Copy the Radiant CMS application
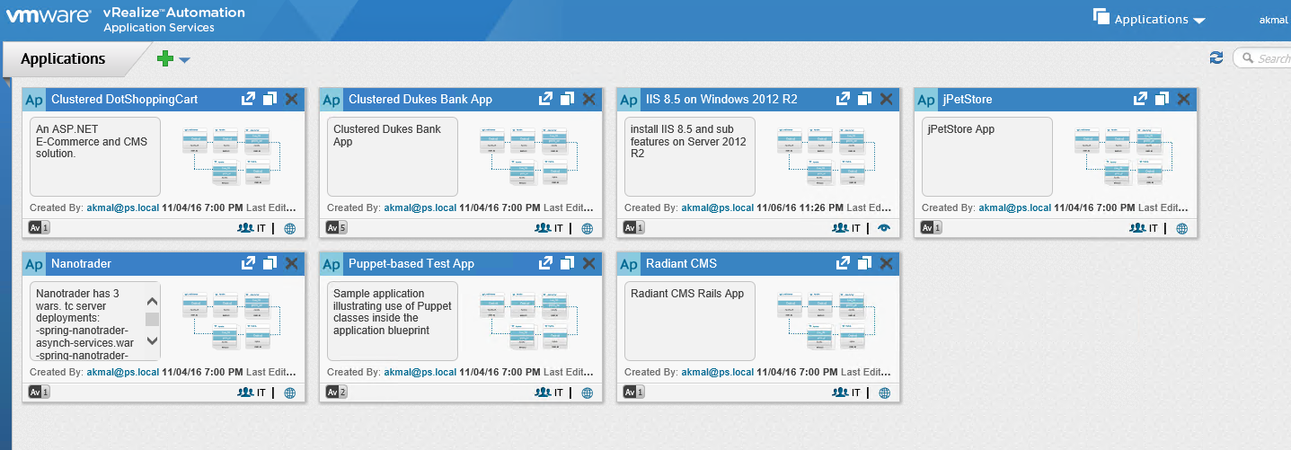The image size is (1291, 450). pyautogui.click(x=864, y=263)
